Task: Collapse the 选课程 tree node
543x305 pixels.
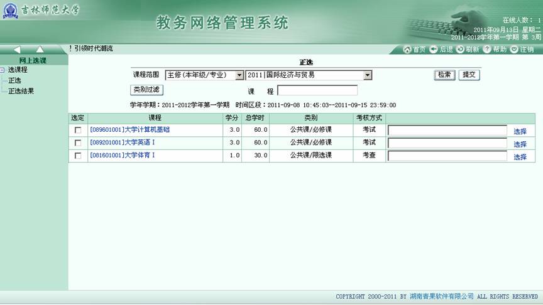Action: click(3, 70)
